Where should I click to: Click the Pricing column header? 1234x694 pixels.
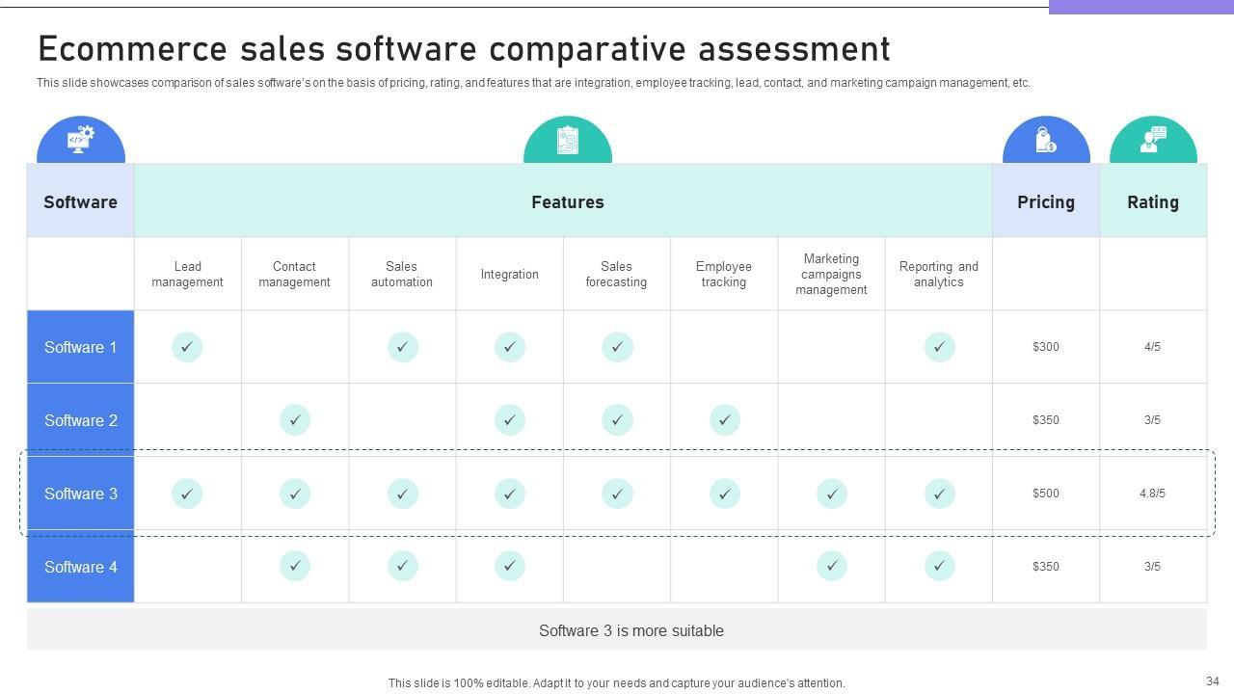[1046, 202]
